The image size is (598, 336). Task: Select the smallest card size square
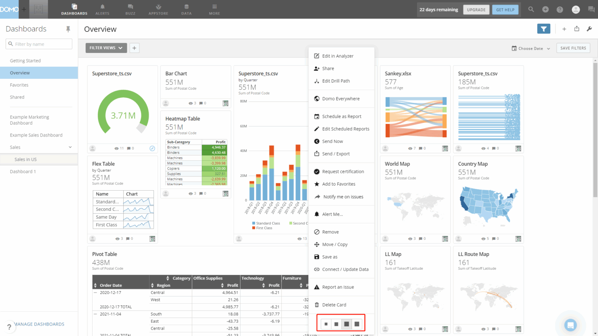[x=326, y=324]
